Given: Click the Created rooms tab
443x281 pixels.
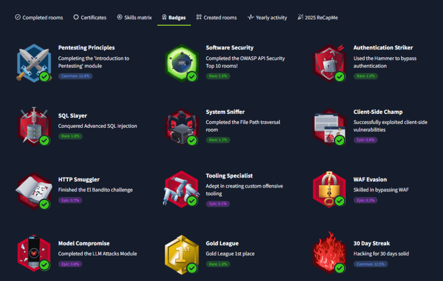Looking at the screenshot, I should pyautogui.click(x=216, y=17).
